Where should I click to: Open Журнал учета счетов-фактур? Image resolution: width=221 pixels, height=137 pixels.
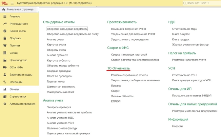coord(190,45)
